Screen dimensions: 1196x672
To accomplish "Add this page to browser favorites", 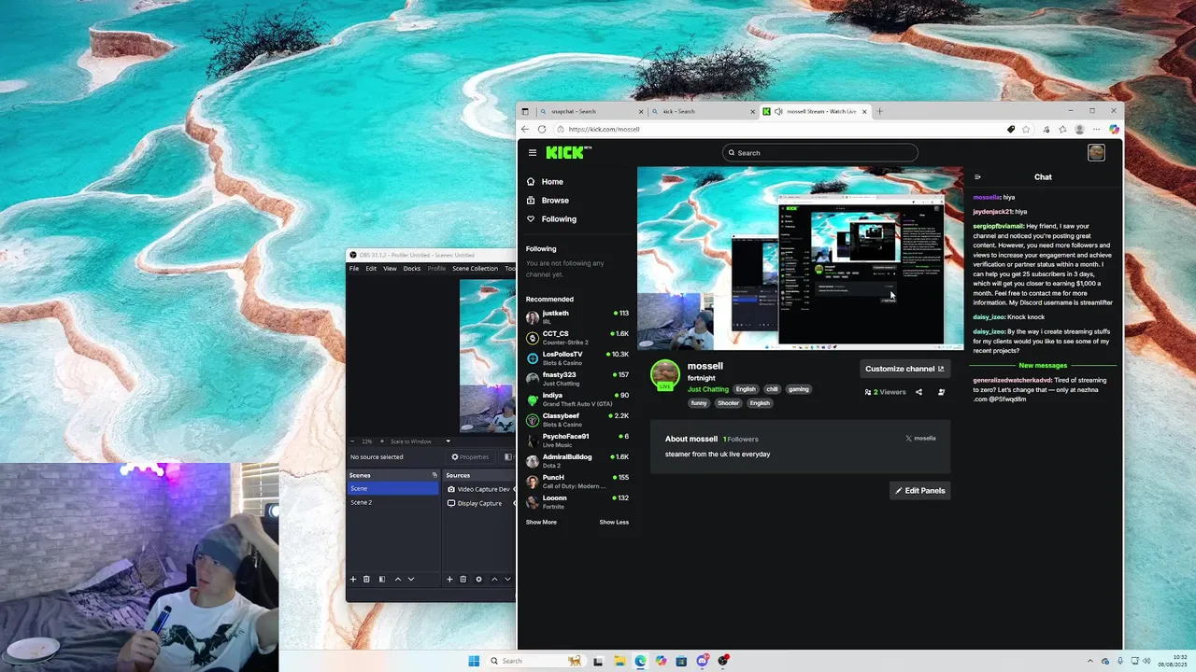I will [x=1026, y=129].
